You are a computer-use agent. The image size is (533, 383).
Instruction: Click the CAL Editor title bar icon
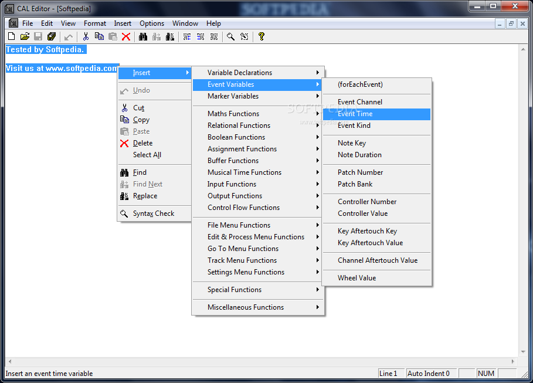click(x=9, y=8)
